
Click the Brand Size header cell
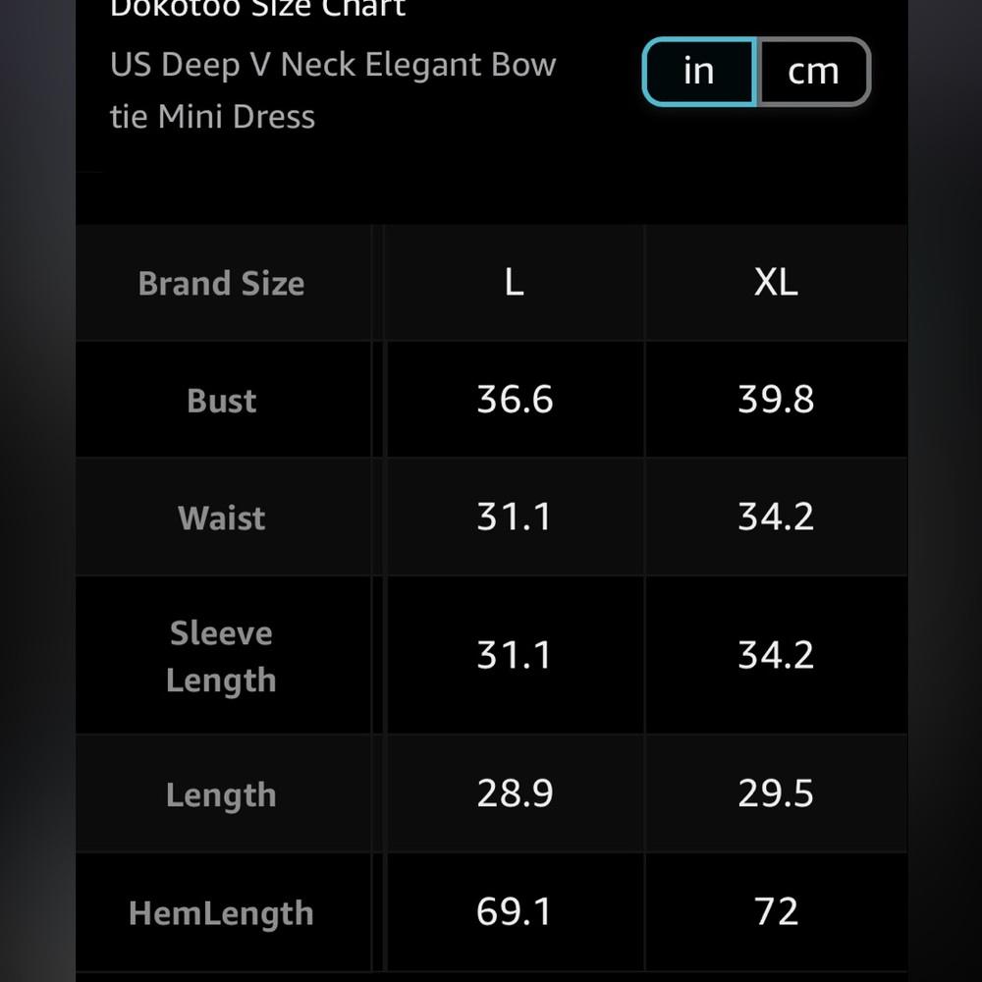pos(222,283)
